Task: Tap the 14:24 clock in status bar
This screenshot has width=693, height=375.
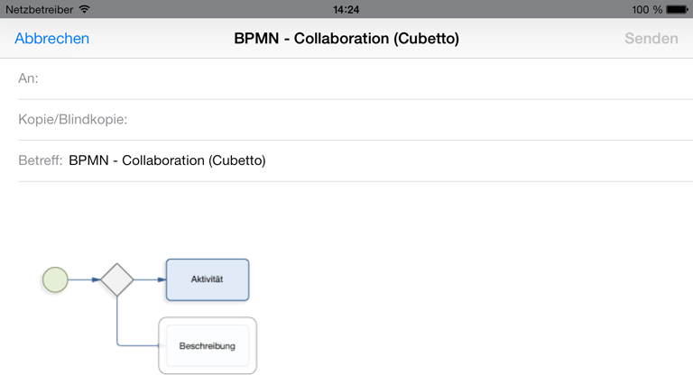Action: click(x=346, y=9)
